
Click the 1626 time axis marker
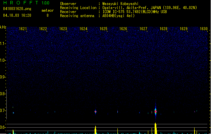[x=123, y=29]
